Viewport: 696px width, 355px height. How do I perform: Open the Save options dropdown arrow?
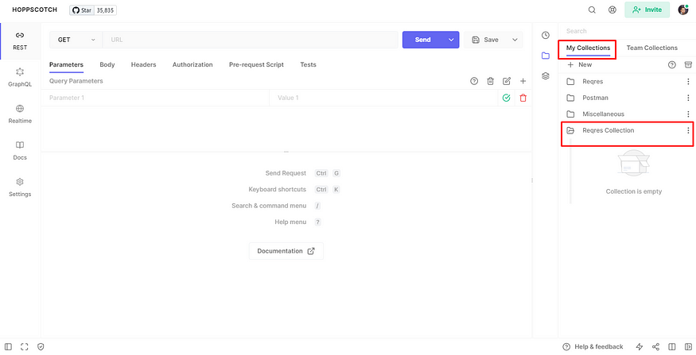(515, 40)
